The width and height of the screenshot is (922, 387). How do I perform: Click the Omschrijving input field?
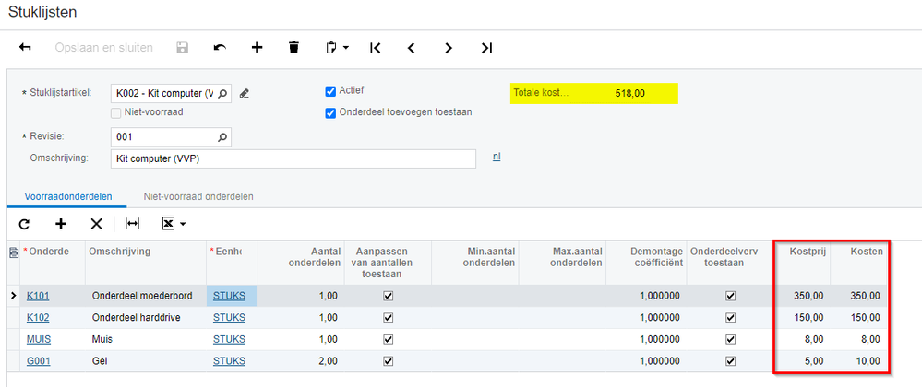tap(293, 158)
